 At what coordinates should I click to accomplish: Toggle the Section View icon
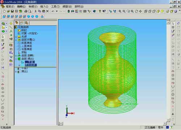tap(176, 11)
